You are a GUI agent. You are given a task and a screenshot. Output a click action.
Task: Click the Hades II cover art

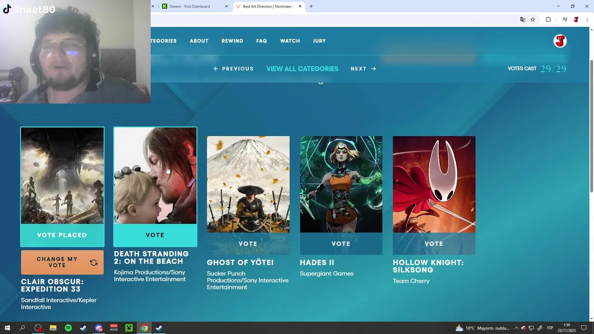click(341, 184)
